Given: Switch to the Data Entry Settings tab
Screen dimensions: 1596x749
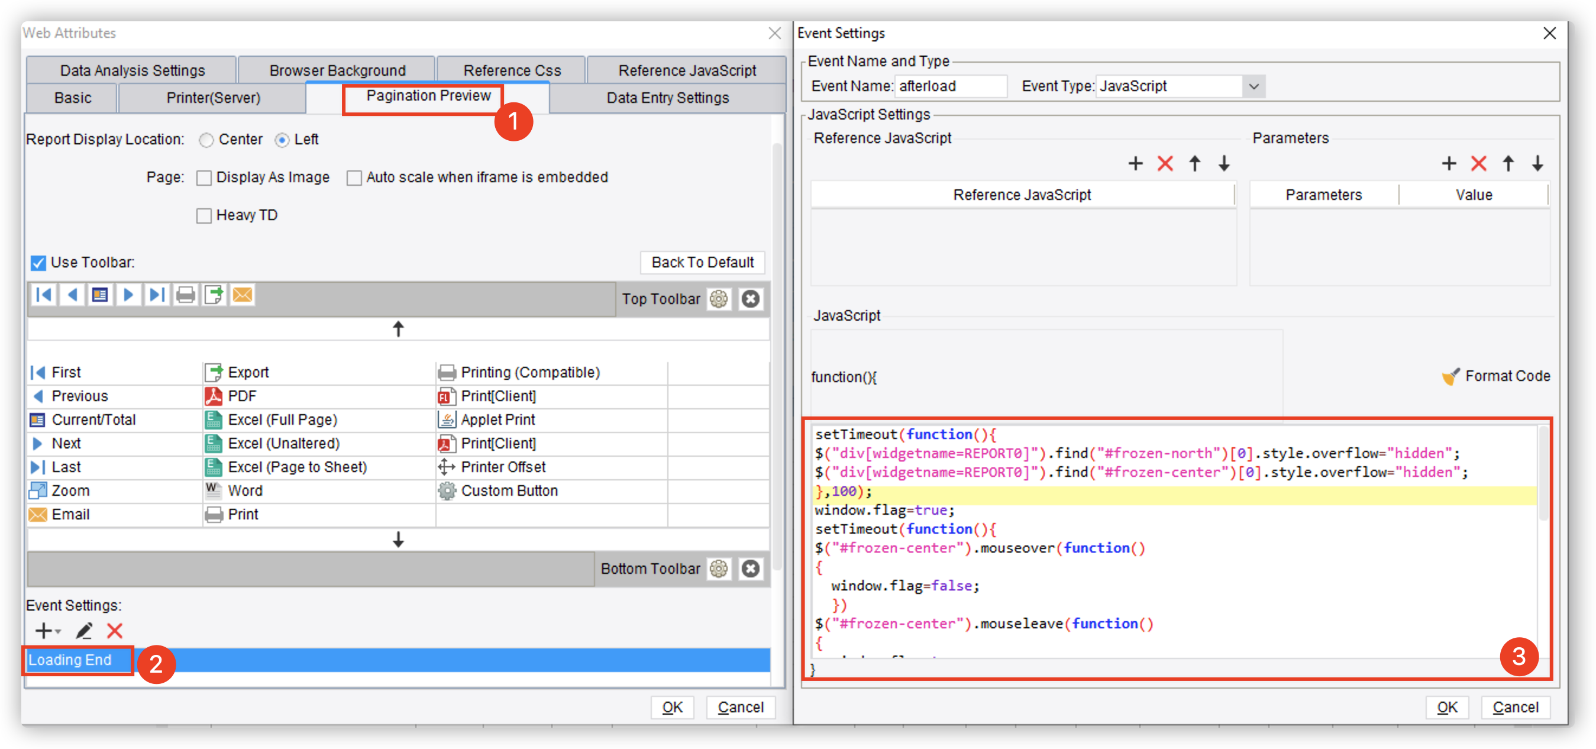Looking at the screenshot, I should point(667,98).
